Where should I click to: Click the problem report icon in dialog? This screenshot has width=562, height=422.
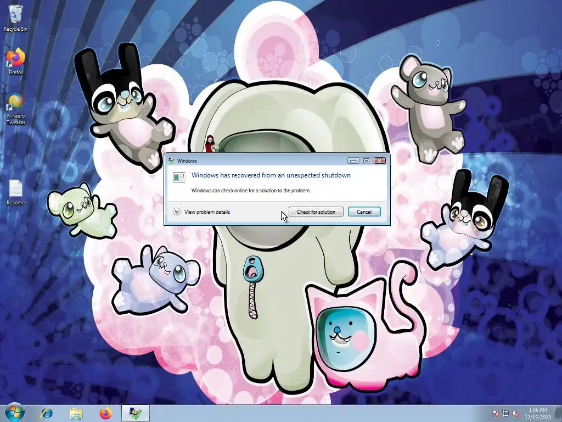179,177
